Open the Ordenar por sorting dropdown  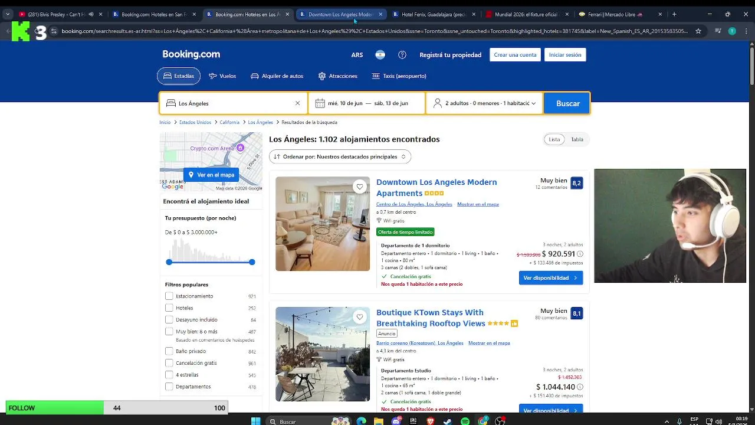(340, 156)
